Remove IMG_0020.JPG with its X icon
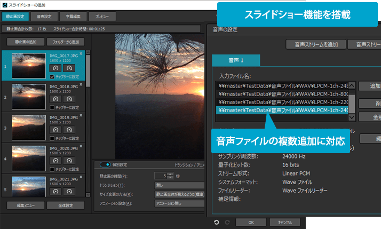Viewport: 381px width, 229px height. pos(81,146)
